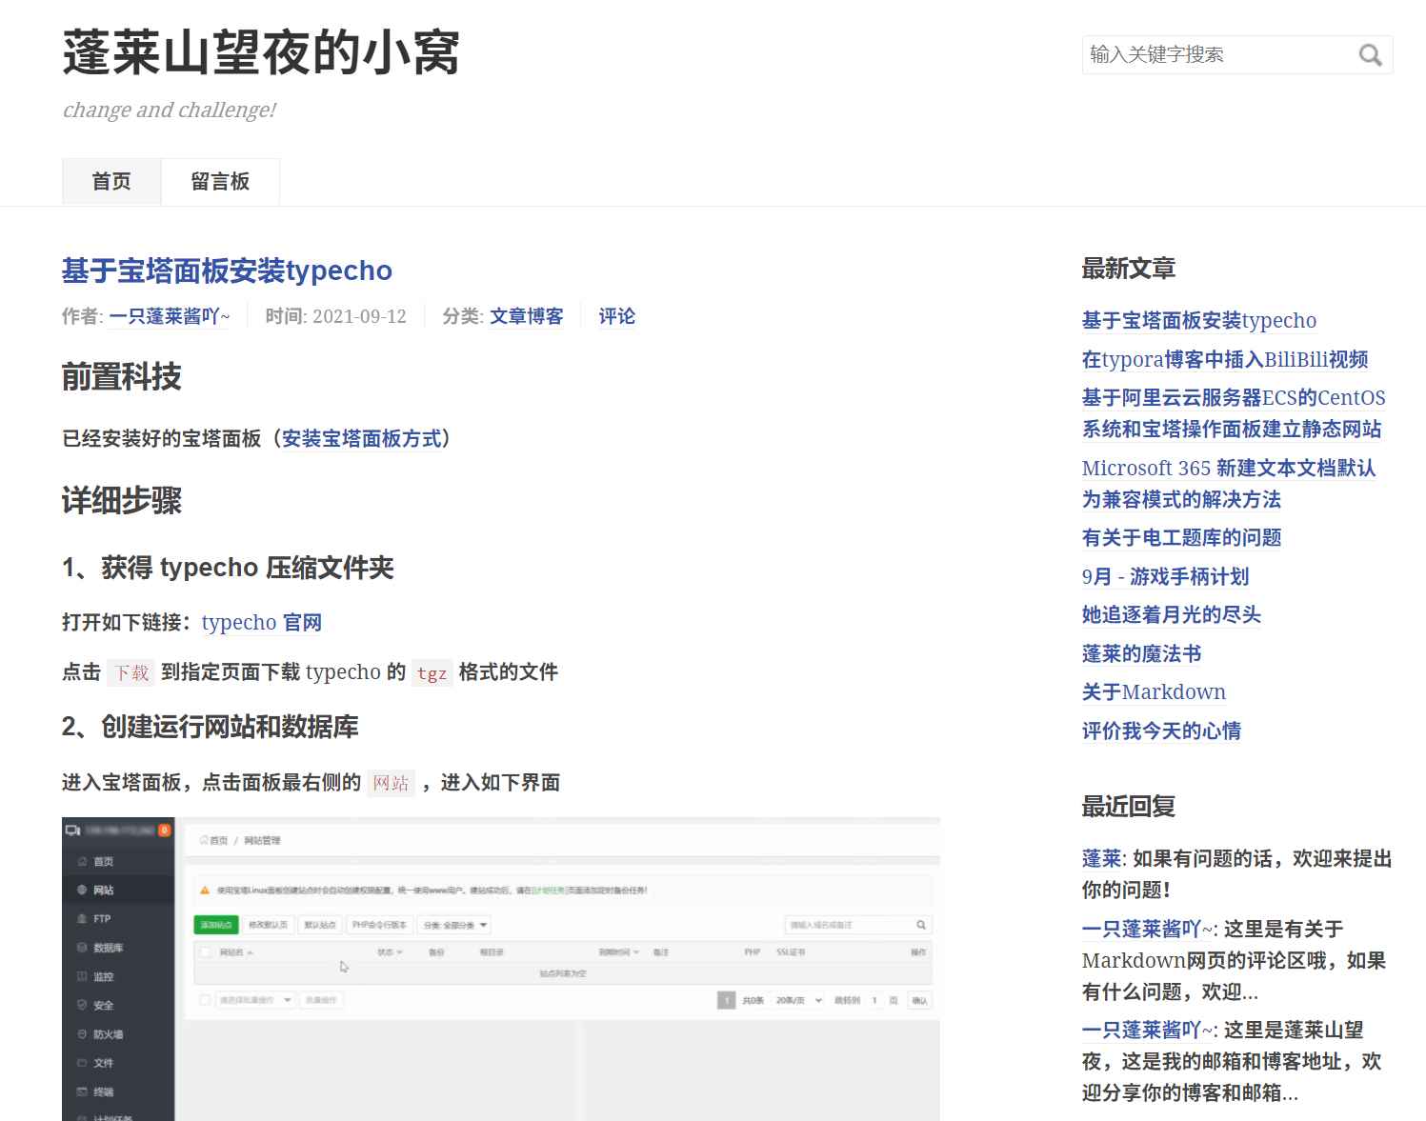The image size is (1426, 1121).
Task: Open the typecho 官网 link
Action: (x=261, y=622)
